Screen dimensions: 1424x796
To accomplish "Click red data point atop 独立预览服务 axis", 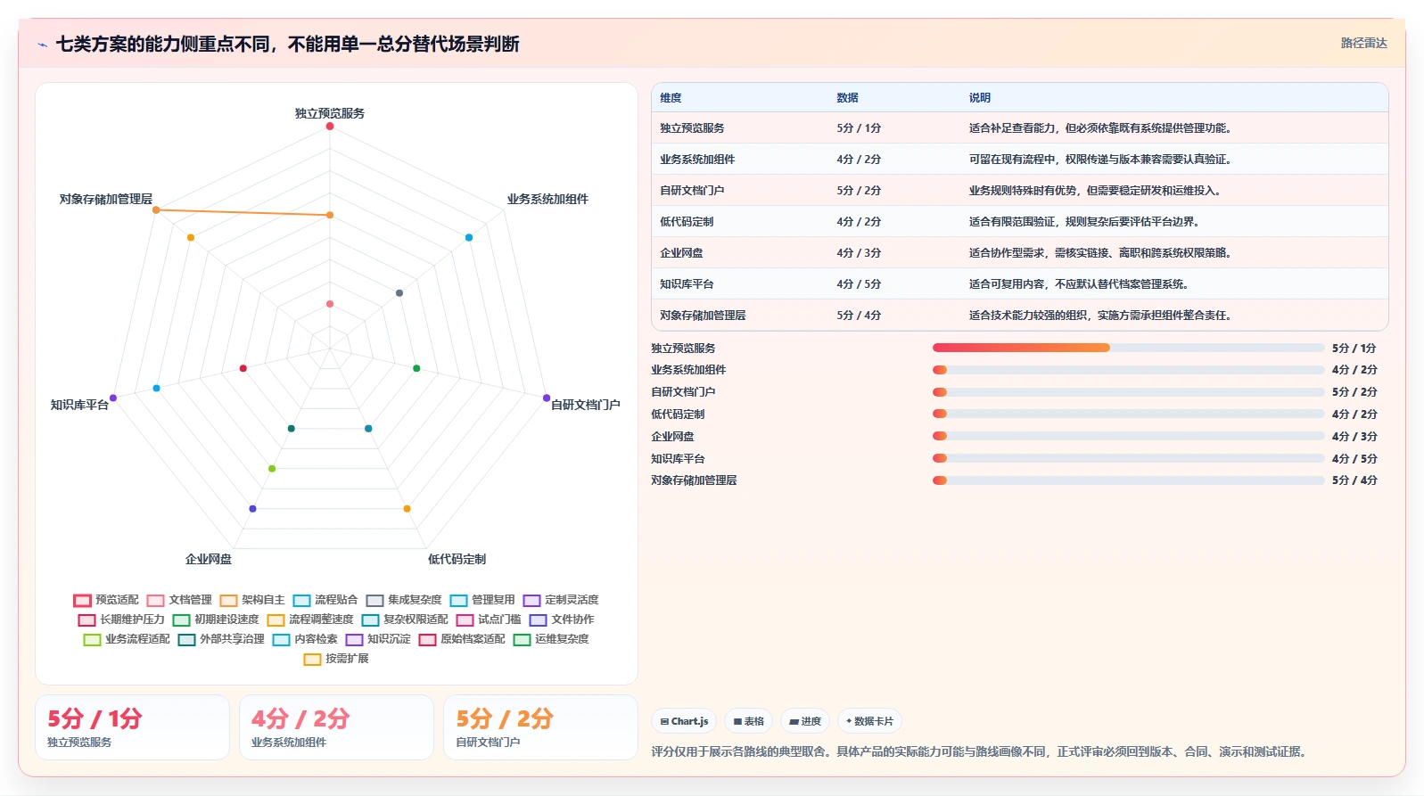I will [x=330, y=127].
